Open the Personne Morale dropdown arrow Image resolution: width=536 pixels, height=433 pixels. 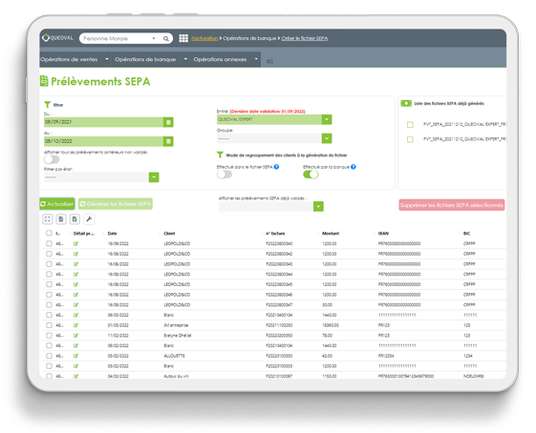pos(154,38)
